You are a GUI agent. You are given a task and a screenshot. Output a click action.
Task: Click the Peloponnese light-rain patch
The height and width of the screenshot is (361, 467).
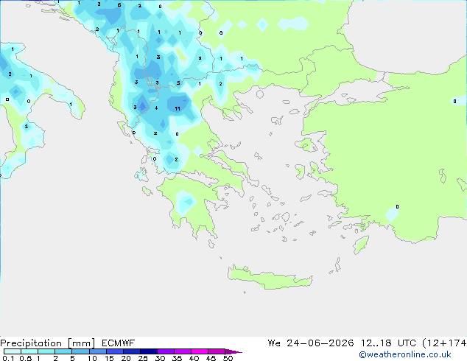click(185, 203)
